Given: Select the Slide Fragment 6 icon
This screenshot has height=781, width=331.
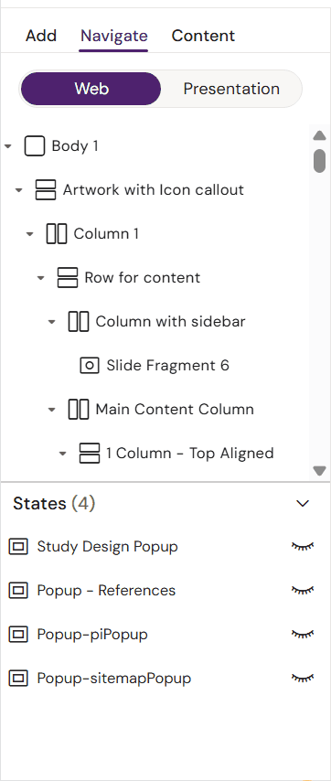Looking at the screenshot, I should click(89, 366).
